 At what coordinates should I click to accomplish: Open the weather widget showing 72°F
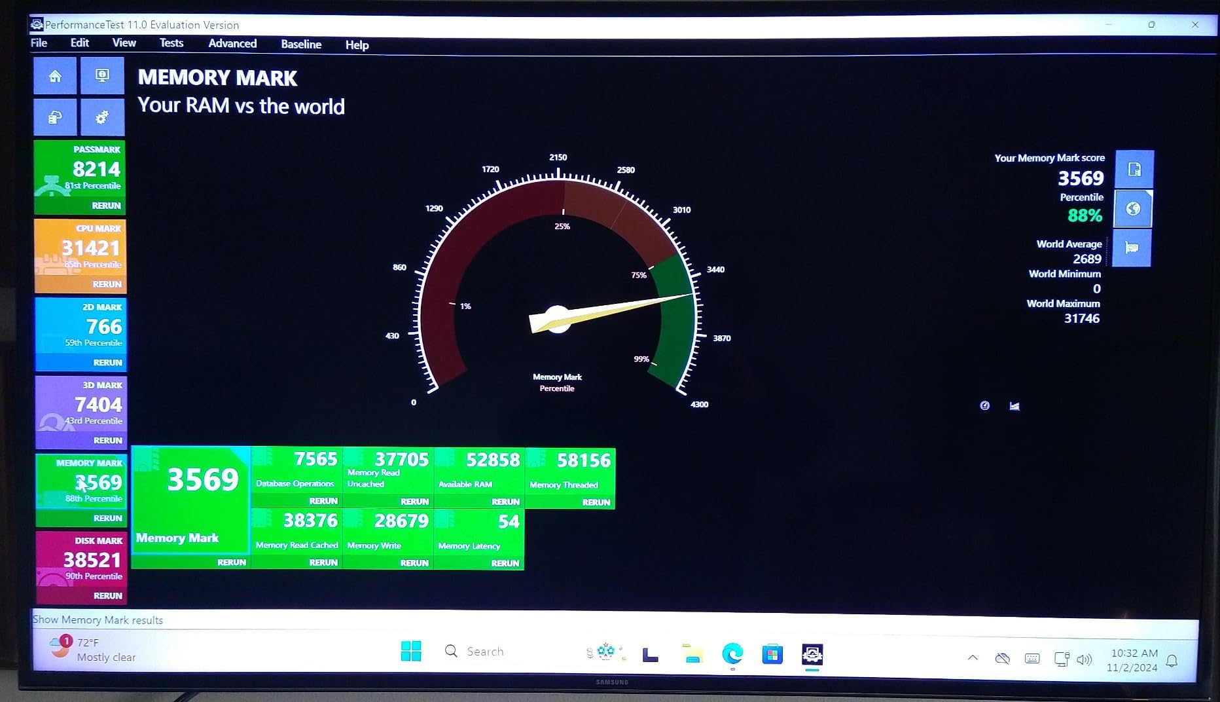[x=92, y=649]
